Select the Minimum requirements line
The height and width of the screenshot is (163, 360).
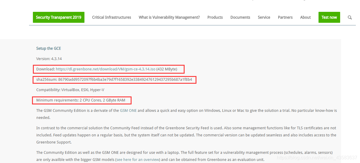(81, 100)
